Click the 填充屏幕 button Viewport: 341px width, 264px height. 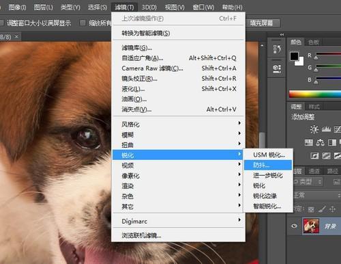[261, 23]
